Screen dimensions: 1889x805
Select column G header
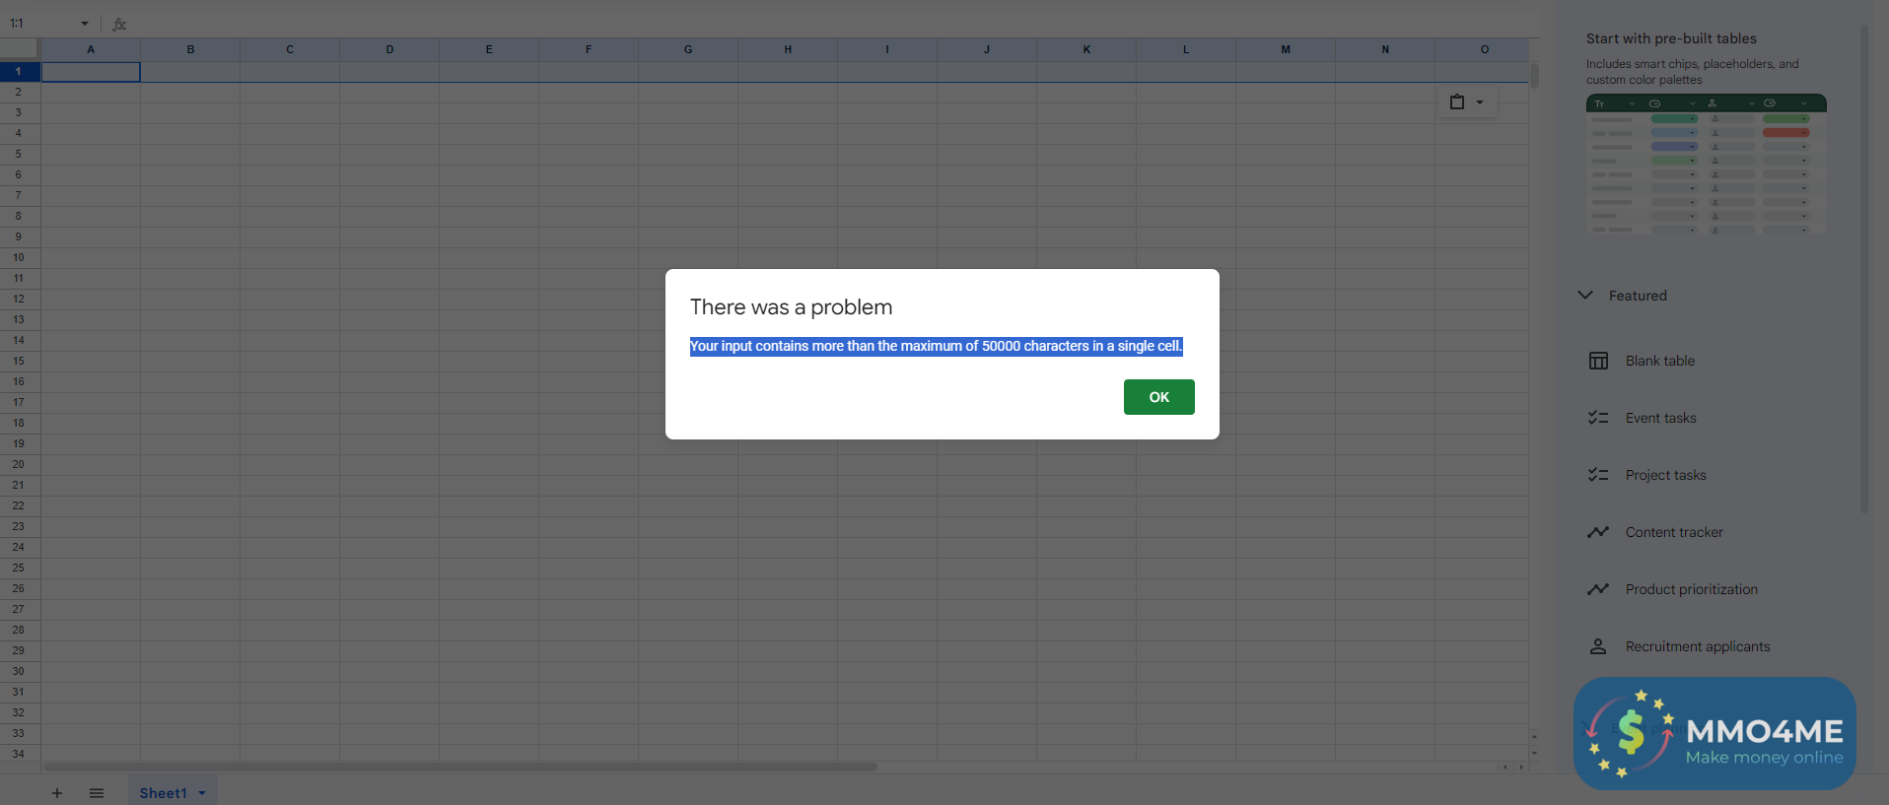click(x=688, y=49)
